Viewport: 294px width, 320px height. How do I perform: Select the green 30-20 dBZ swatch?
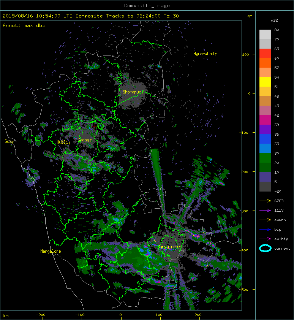point(265,158)
